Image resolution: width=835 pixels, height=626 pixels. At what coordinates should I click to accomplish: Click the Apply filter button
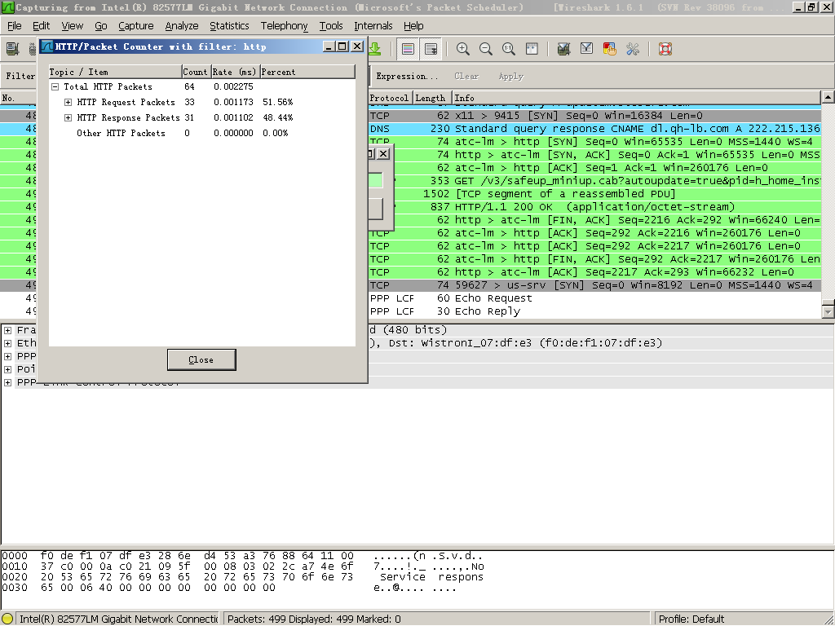[x=510, y=76]
